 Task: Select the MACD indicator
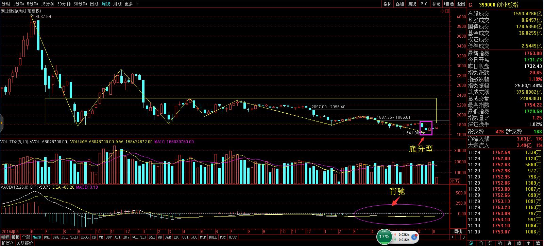point(37,237)
